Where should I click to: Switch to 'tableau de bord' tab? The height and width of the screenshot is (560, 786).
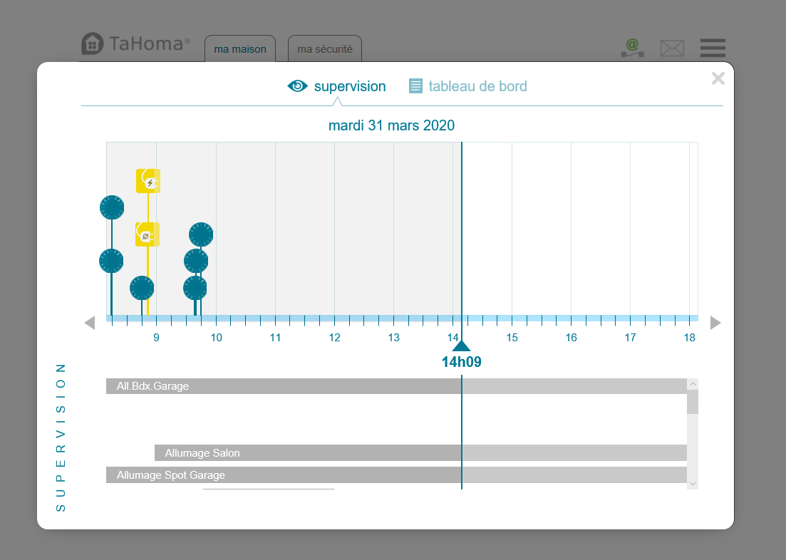(467, 86)
